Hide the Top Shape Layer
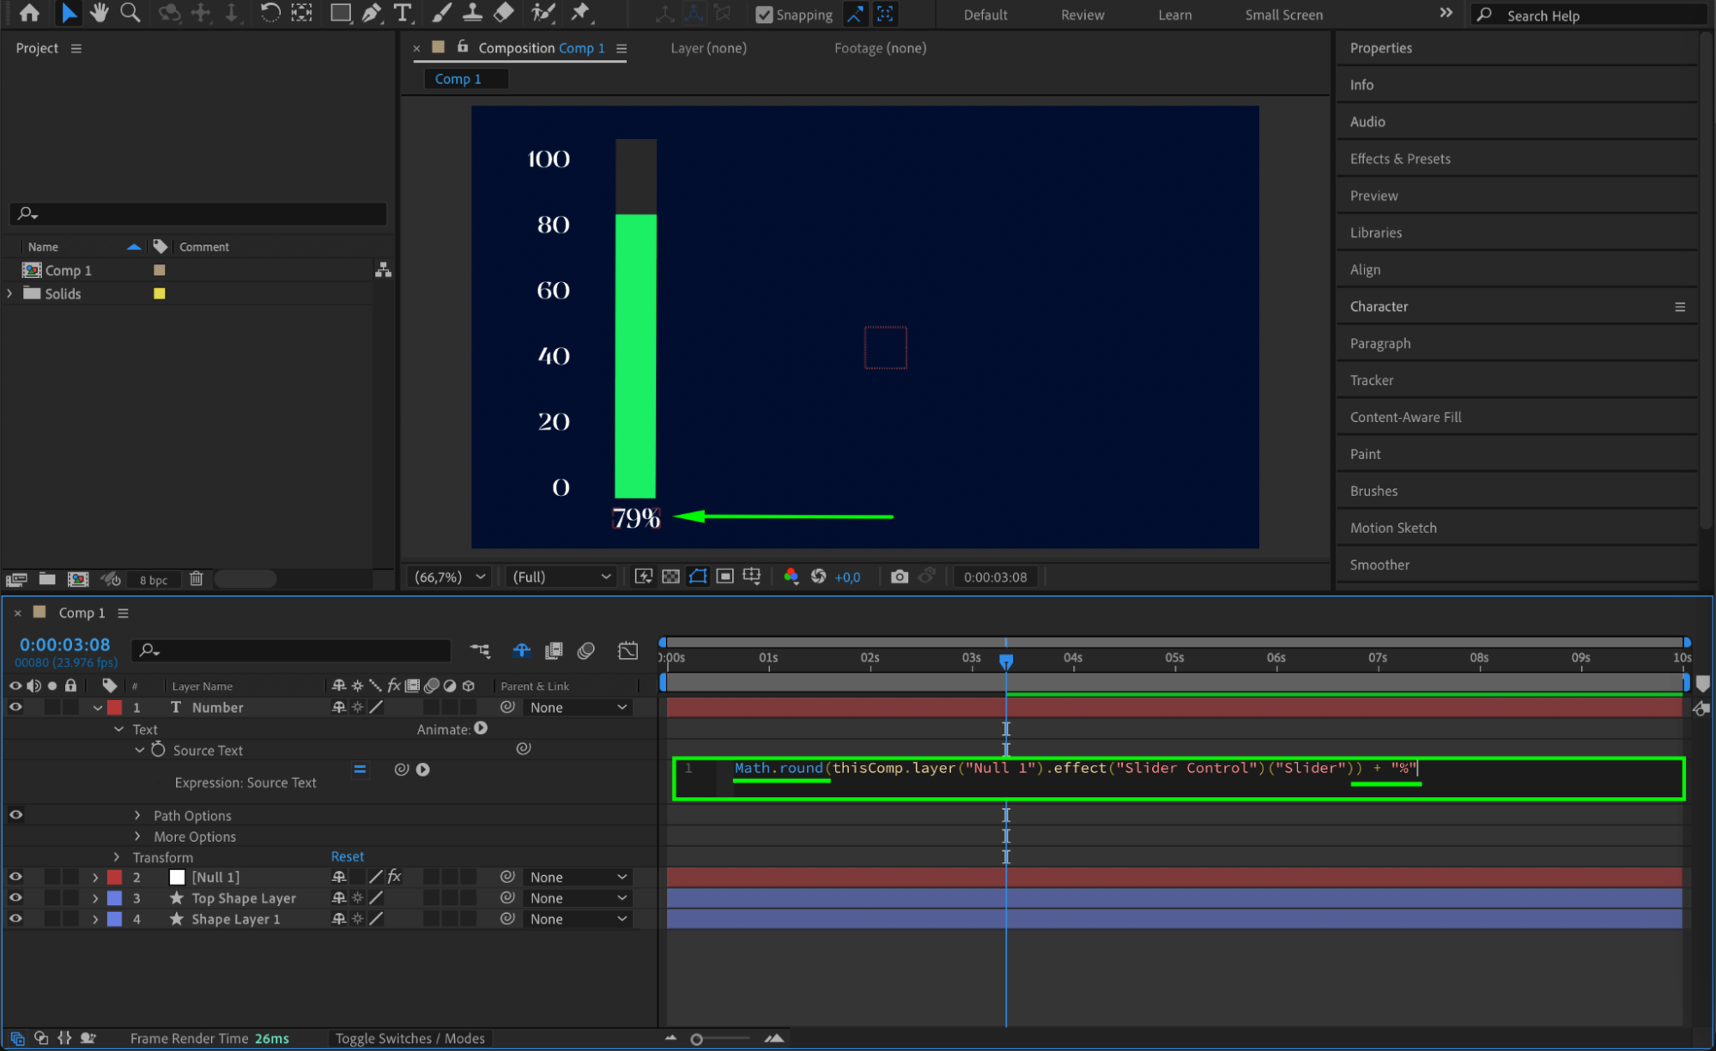Screen dimensions: 1716x1051 tap(15, 897)
